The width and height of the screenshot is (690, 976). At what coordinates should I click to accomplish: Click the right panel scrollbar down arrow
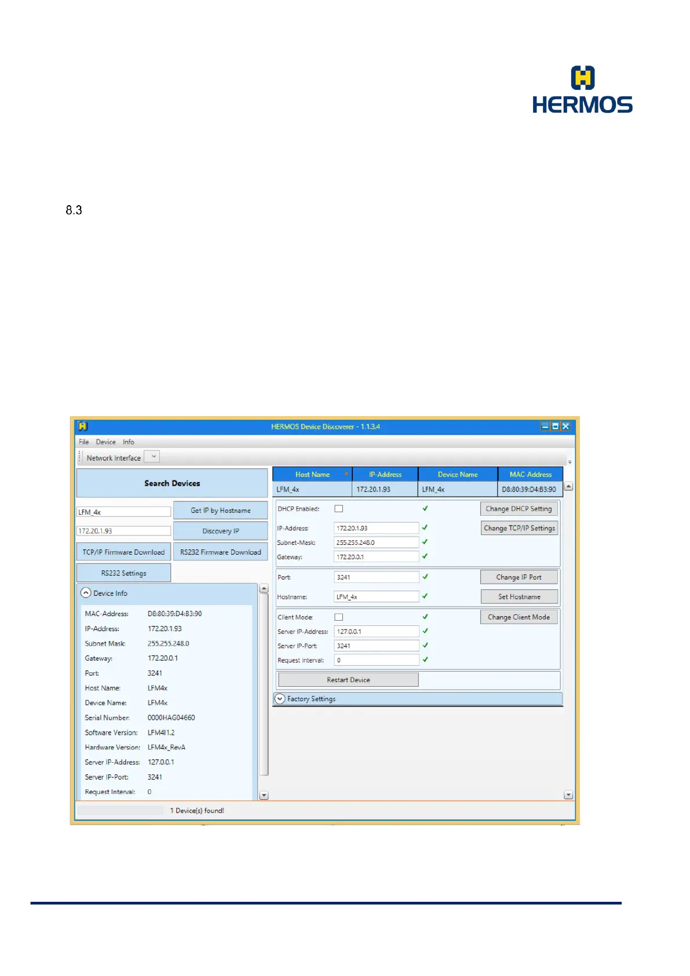coord(569,795)
